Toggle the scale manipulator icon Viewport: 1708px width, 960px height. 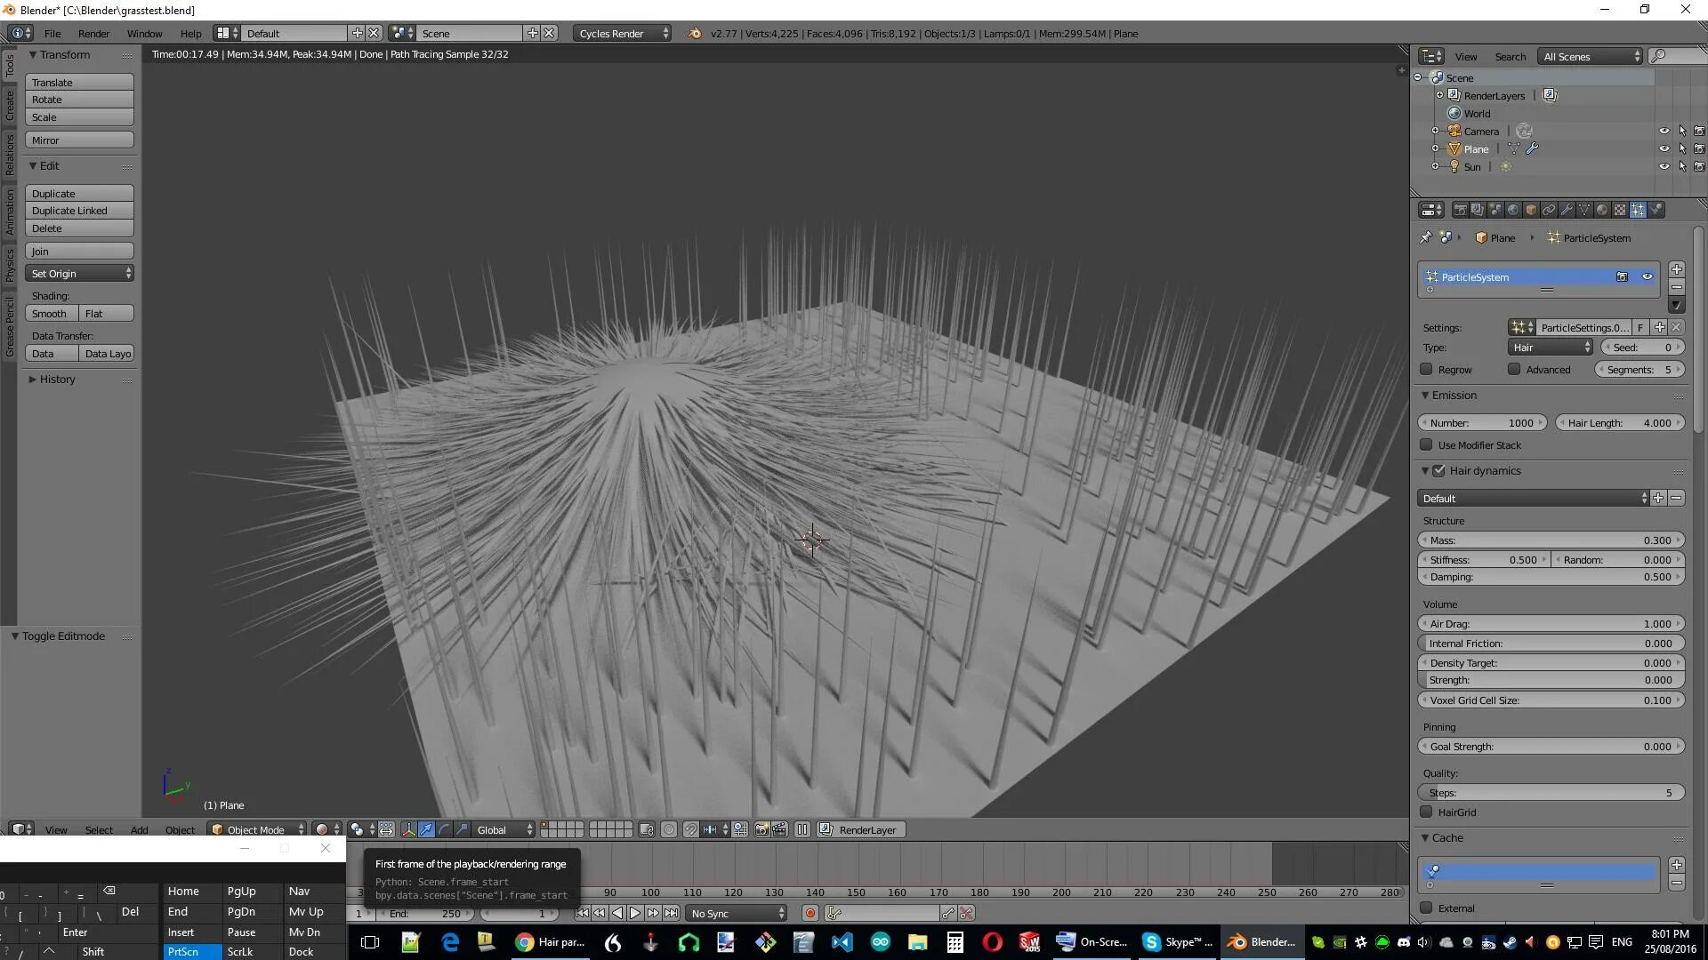(462, 829)
